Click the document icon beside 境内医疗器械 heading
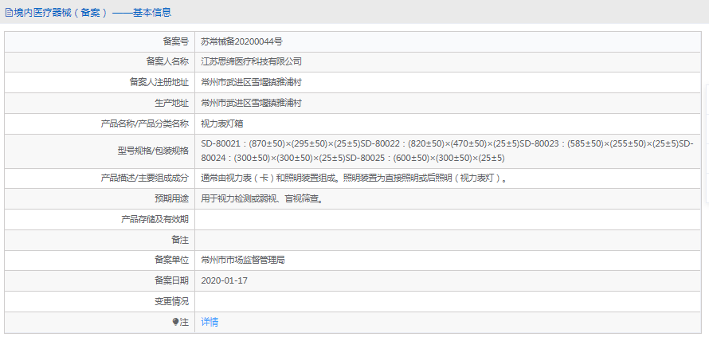The width and height of the screenshot is (709, 341). click(x=9, y=13)
